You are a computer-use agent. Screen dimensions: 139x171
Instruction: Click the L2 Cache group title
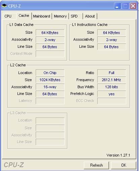click(x=18, y=65)
